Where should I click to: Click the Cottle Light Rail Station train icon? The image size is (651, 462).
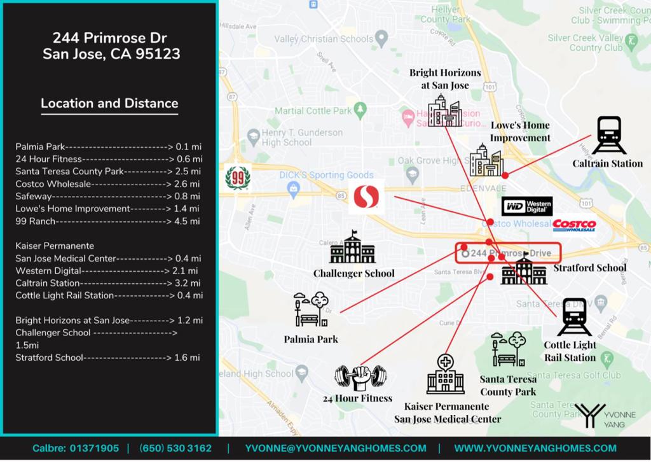574,317
